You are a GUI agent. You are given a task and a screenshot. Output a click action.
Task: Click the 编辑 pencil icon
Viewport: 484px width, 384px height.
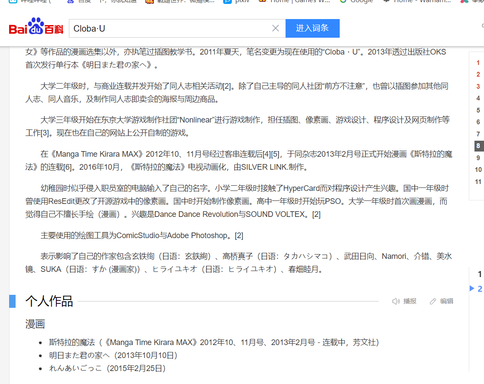pos(433,301)
